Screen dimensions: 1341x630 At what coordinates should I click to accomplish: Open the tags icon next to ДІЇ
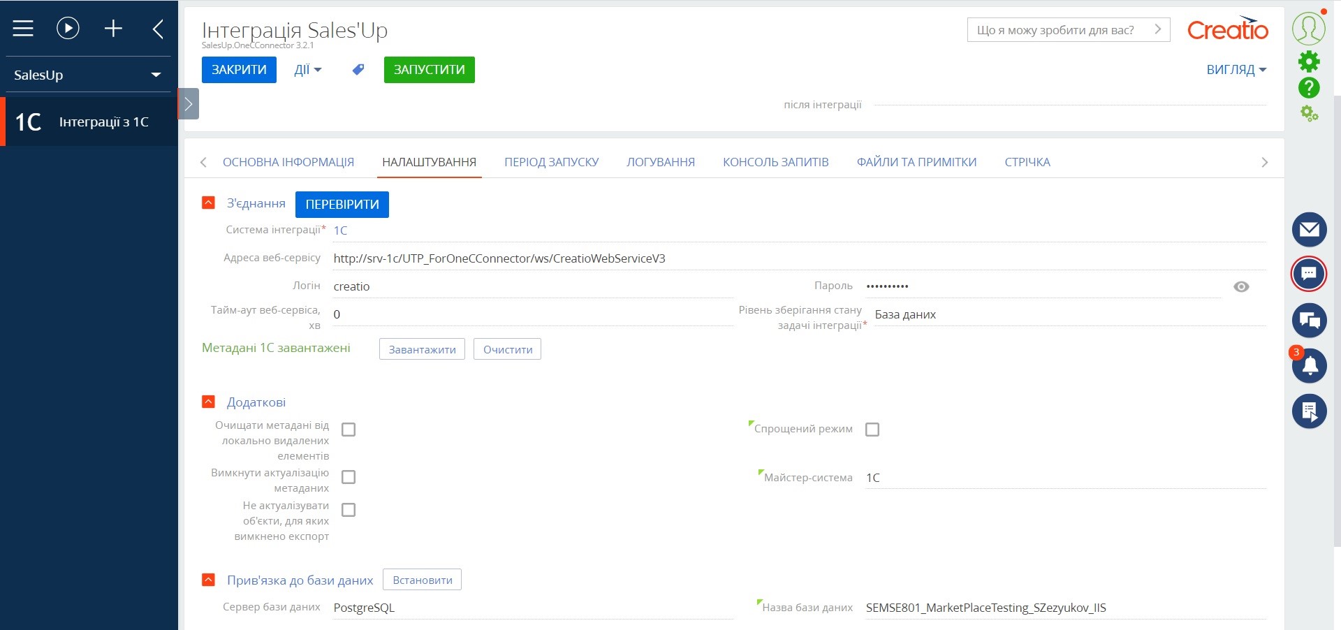pyautogui.click(x=358, y=70)
